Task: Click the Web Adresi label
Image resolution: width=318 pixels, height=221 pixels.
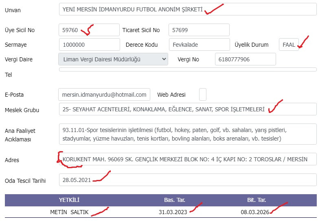Action: 171,95
